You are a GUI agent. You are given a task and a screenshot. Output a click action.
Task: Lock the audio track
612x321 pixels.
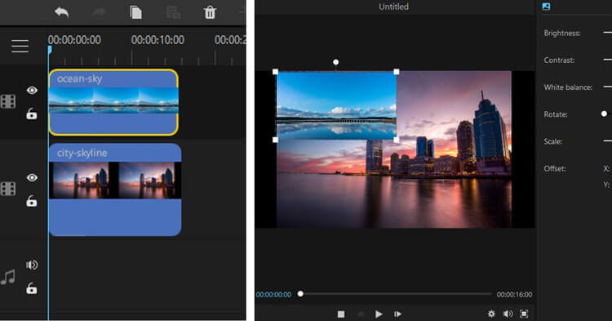[32, 288]
